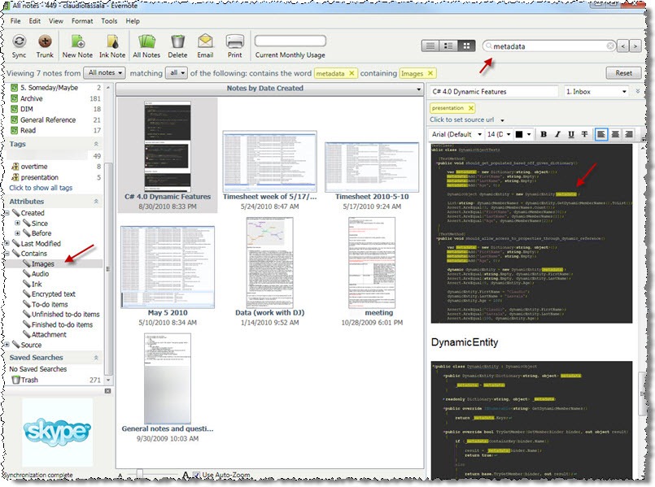Toggle Use Auto-Zoom checkbox
The height and width of the screenshot is (487, 655).
tap(196, 475)
